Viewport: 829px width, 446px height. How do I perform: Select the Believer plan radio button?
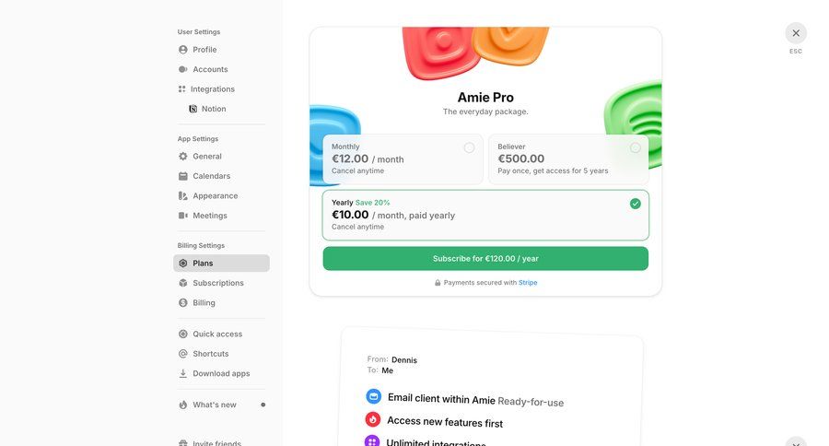[636, 147]
